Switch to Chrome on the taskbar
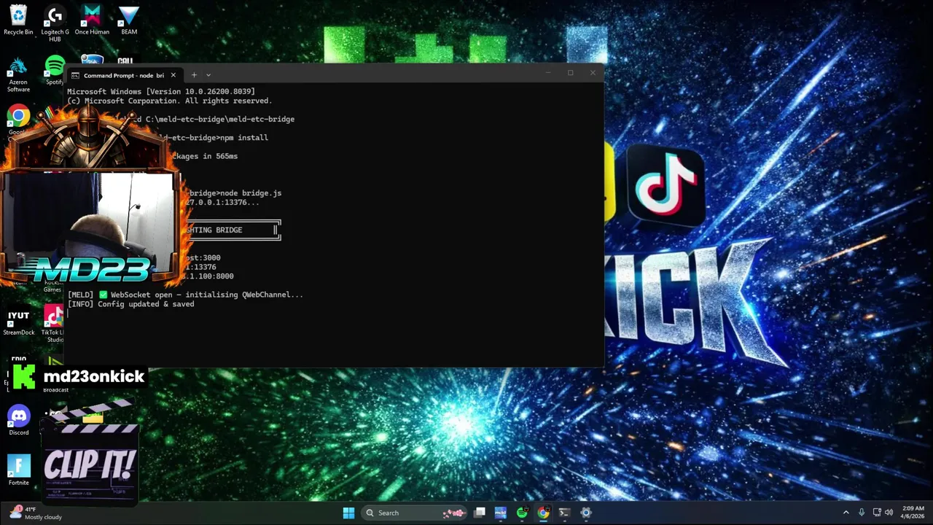This screenshot has height=525, width=933. pos(543,513)
